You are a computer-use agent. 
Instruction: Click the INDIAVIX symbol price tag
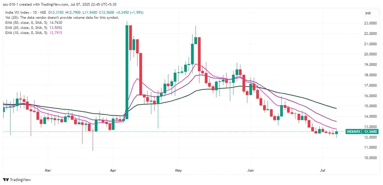(x=353, y=132)
